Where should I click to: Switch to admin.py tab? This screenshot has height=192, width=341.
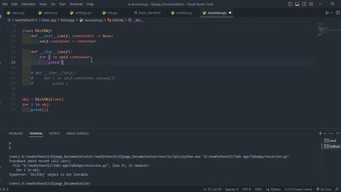click(x=51, y=13)
